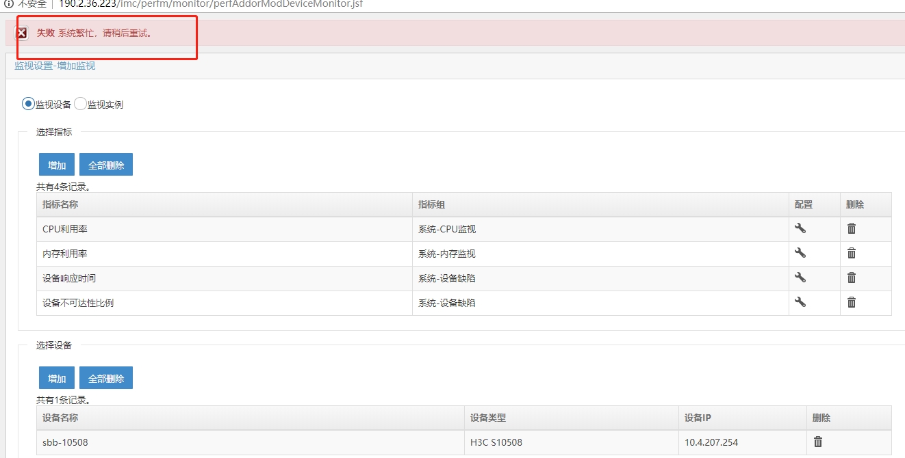Select the 监视实例 radio button

point(80,104)
